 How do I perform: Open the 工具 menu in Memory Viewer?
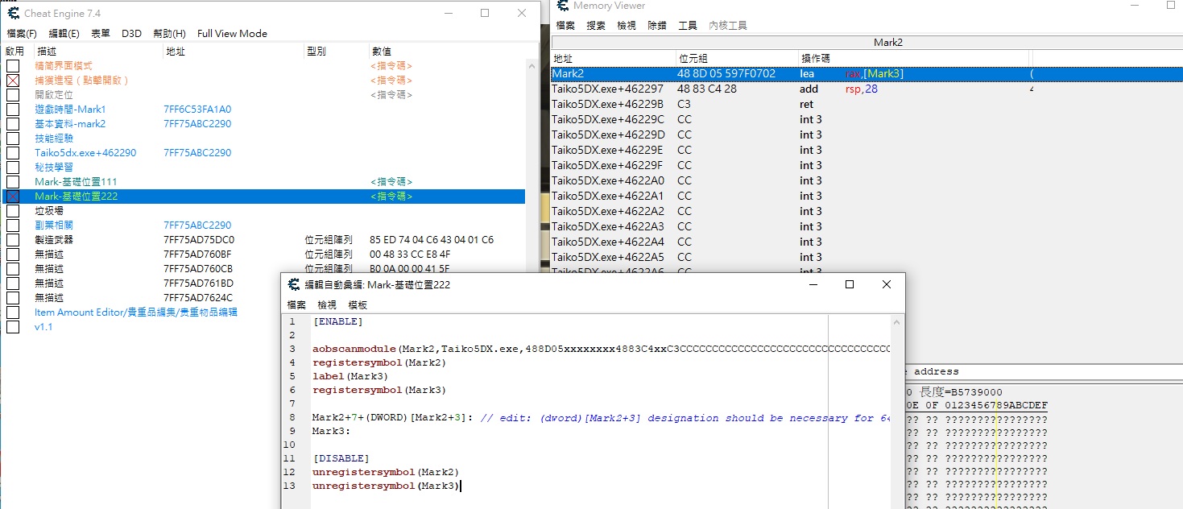point(688,26)
